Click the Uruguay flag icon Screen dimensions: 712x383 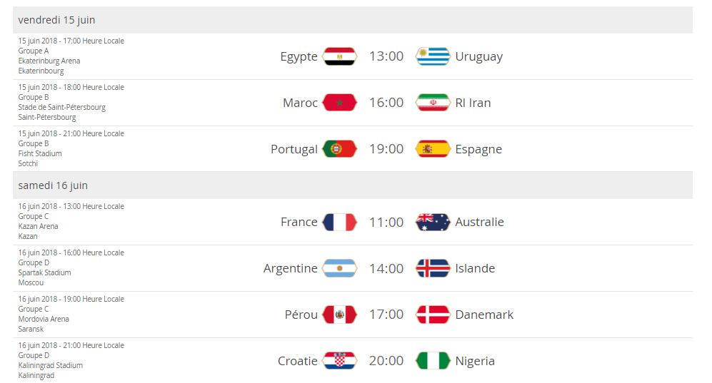pos(433,56)
